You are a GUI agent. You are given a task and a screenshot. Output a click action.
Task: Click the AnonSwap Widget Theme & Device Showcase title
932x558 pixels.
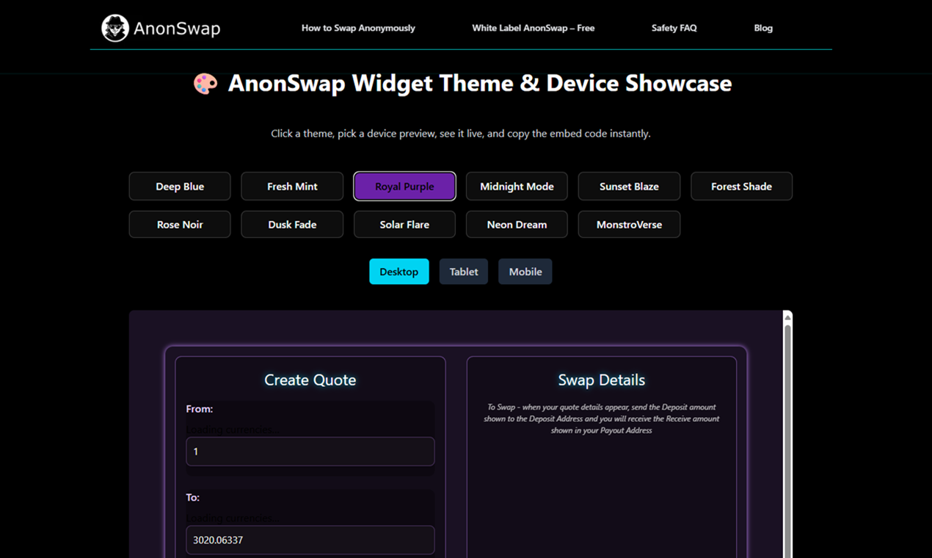[480, 83]
